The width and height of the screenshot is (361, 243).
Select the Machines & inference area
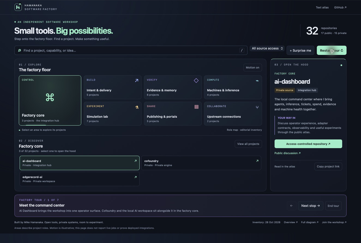click(x=233, y=87)
